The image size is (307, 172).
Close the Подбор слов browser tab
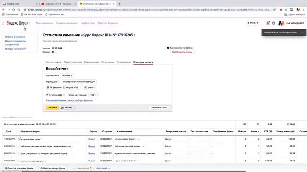click(x=37, y=4)
